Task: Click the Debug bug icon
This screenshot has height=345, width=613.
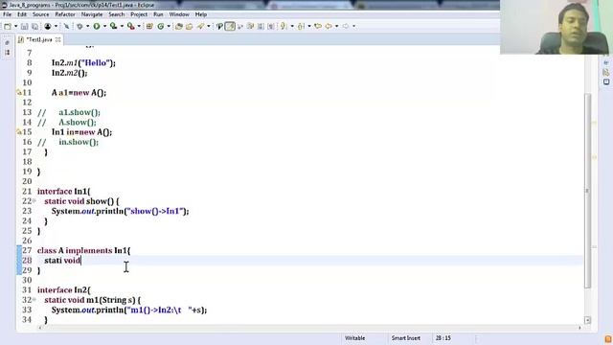Action: [x=79, y=26]
